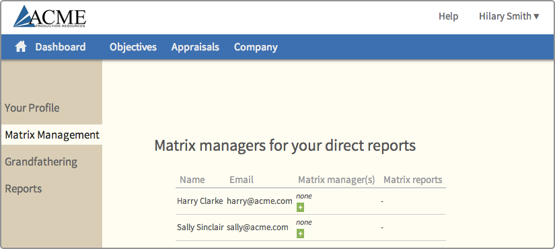Open the Objectives menu
555x249 pixels.
click(x=133, y=47)
